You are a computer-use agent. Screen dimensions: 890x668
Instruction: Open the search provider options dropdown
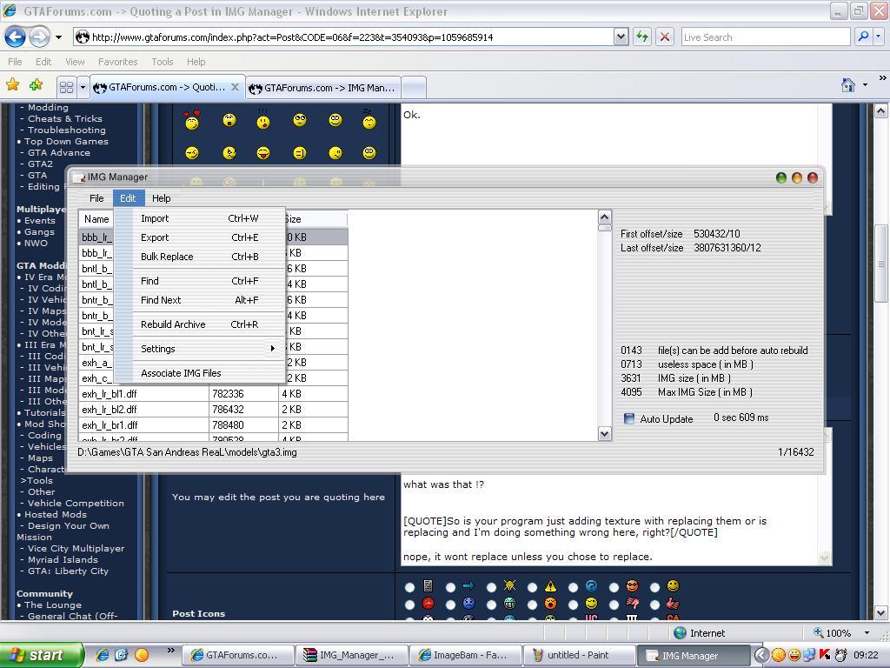[x=879, y=37]
